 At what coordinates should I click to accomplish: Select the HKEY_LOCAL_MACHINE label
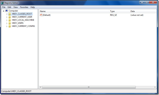click(x=23, y=20)
